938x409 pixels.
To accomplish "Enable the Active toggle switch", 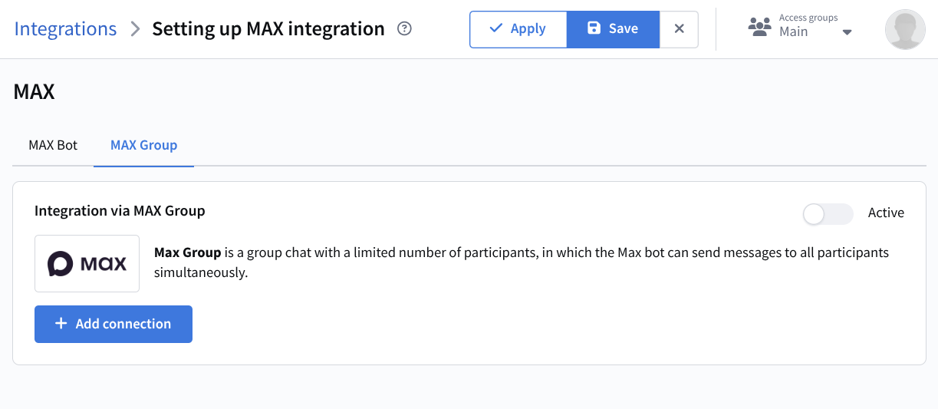I will pyautogui.click(x=828, y=213).
